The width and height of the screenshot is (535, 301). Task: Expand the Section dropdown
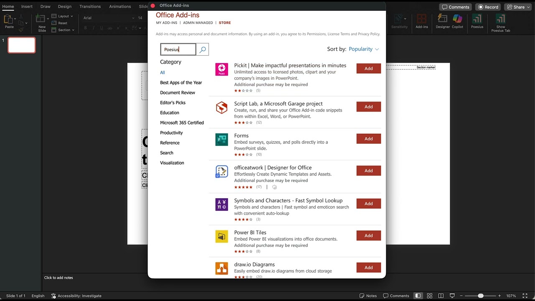[63, 30]
